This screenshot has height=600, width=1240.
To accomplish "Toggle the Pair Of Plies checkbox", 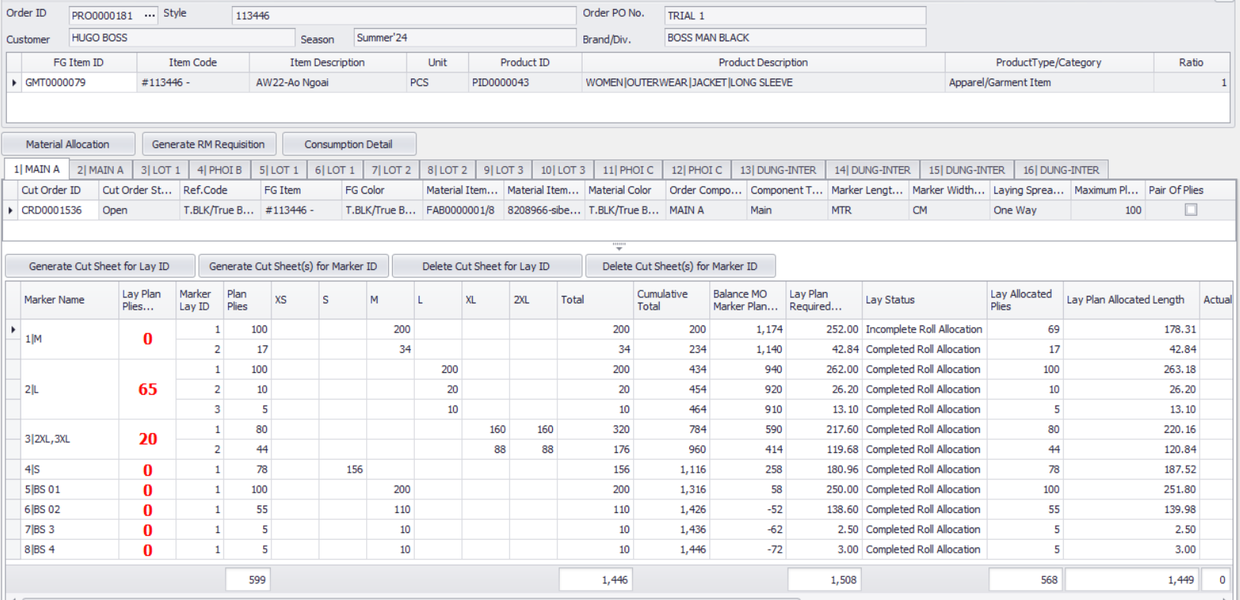I will pyautogui.click(x=1190, y=210).
